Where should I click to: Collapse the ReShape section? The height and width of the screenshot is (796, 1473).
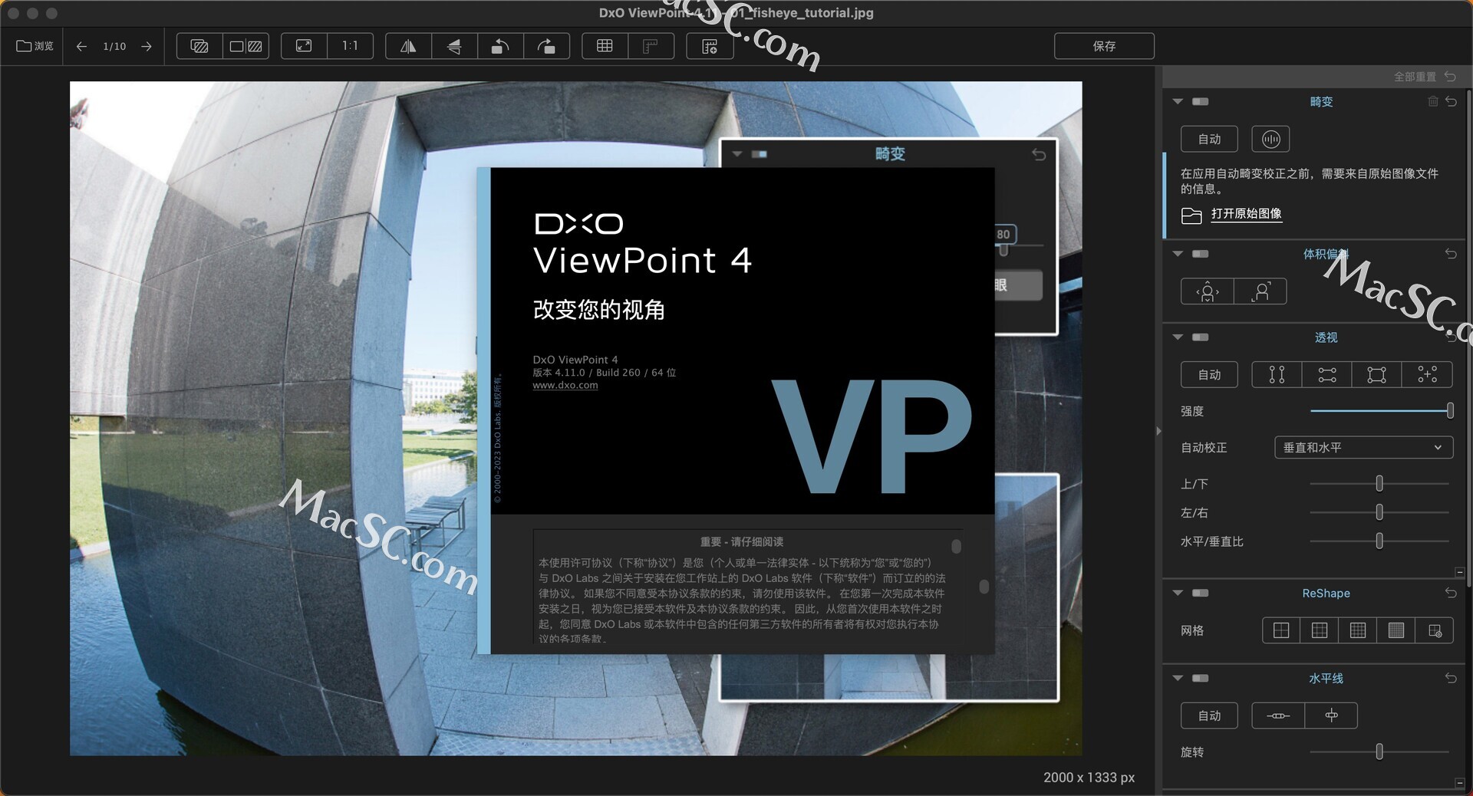(1178, 592)
